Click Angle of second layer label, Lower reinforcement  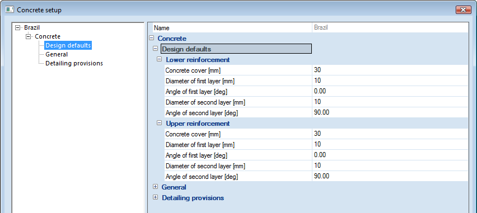tap(202, 113)
